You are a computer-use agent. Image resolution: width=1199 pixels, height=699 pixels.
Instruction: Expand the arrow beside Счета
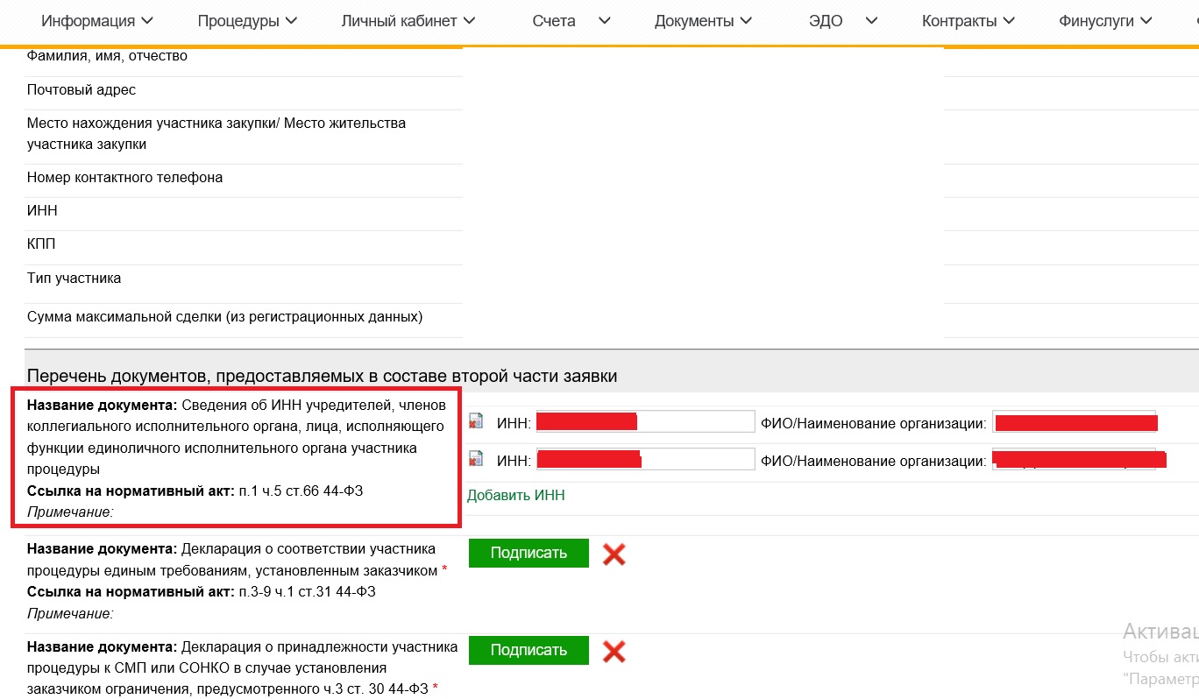click(x=604, y=21)
